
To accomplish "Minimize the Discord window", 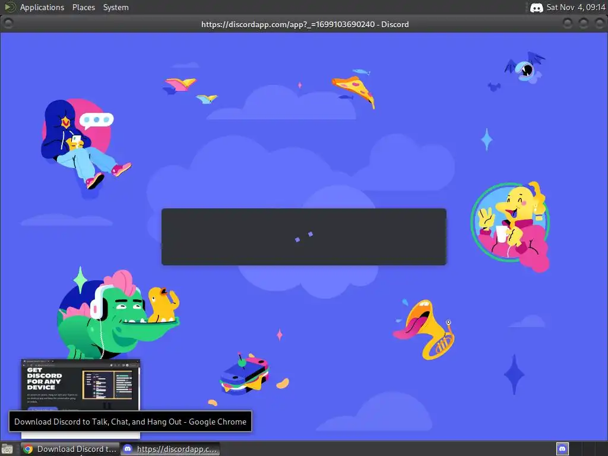I will coord(568,23).
